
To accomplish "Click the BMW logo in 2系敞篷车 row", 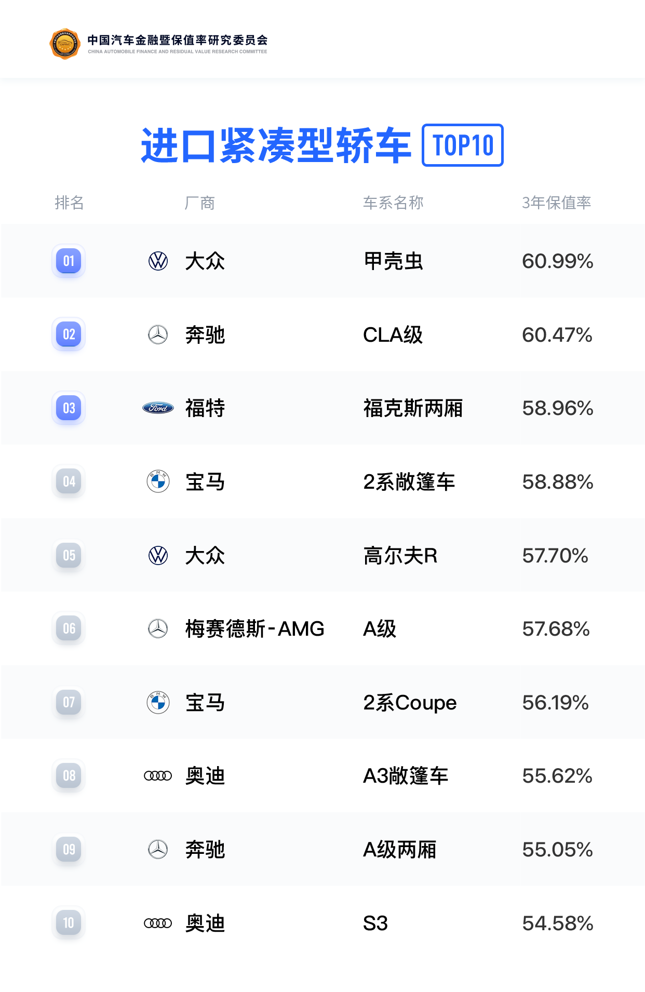I will pos(158,481).
